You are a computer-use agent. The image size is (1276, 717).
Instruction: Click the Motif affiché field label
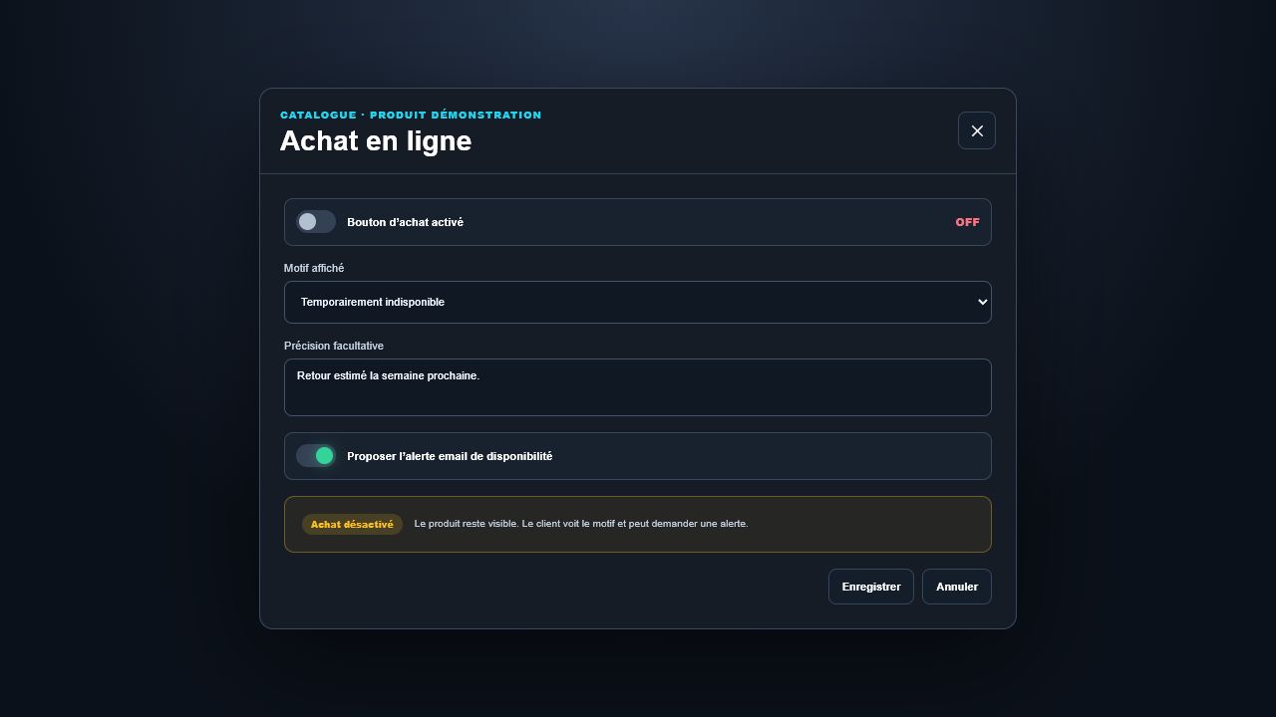click(314, 268)
